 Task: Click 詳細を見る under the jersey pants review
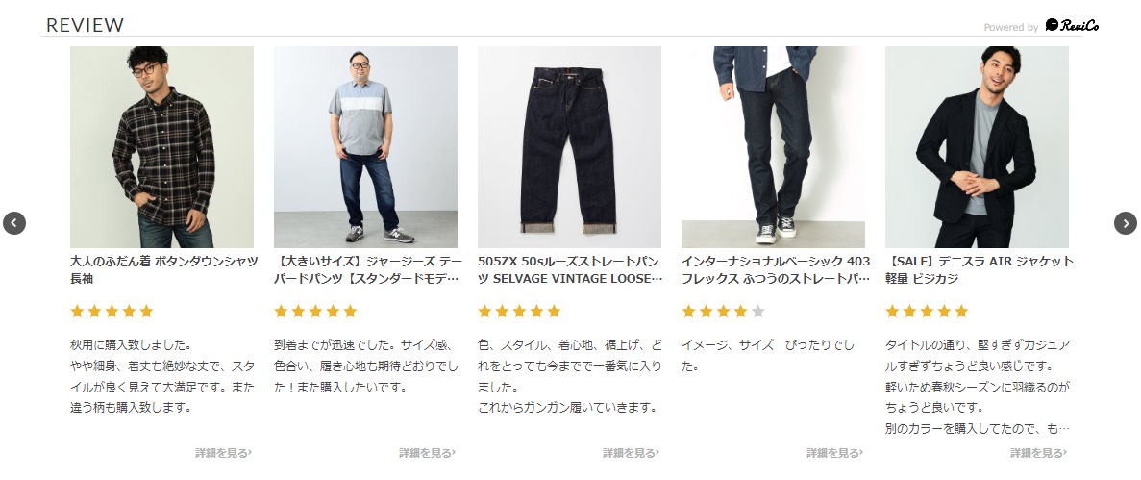[427, 453]
